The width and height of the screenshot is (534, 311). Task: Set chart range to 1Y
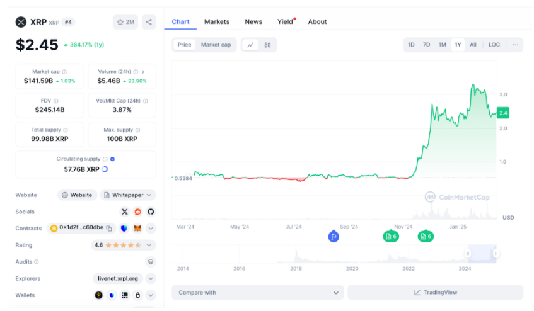[458, 45]
